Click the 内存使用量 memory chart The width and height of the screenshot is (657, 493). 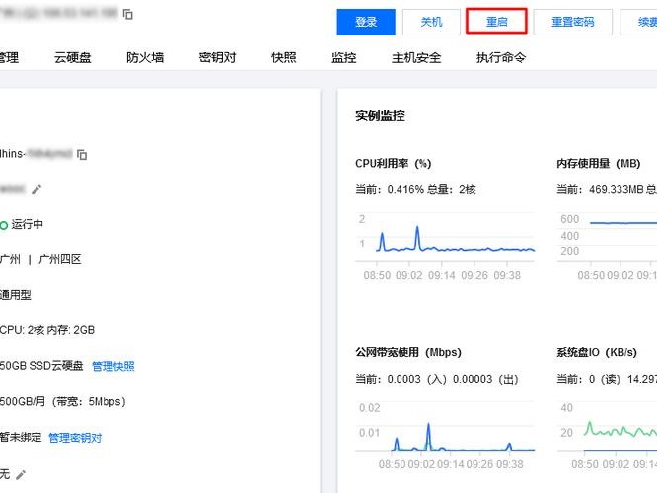pyautogui.click(x=607, y=245)
